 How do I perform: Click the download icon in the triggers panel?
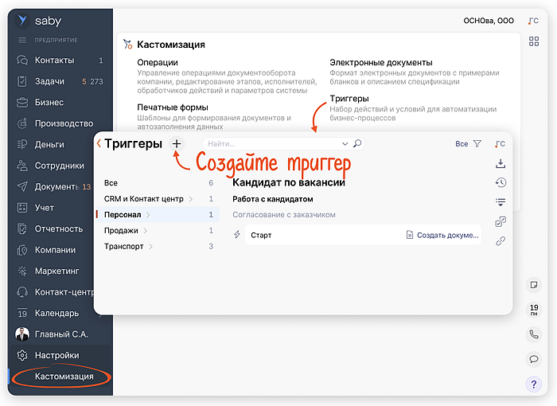(501, 164)
